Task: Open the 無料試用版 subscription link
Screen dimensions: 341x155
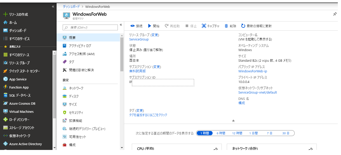Action: [137, 71]
